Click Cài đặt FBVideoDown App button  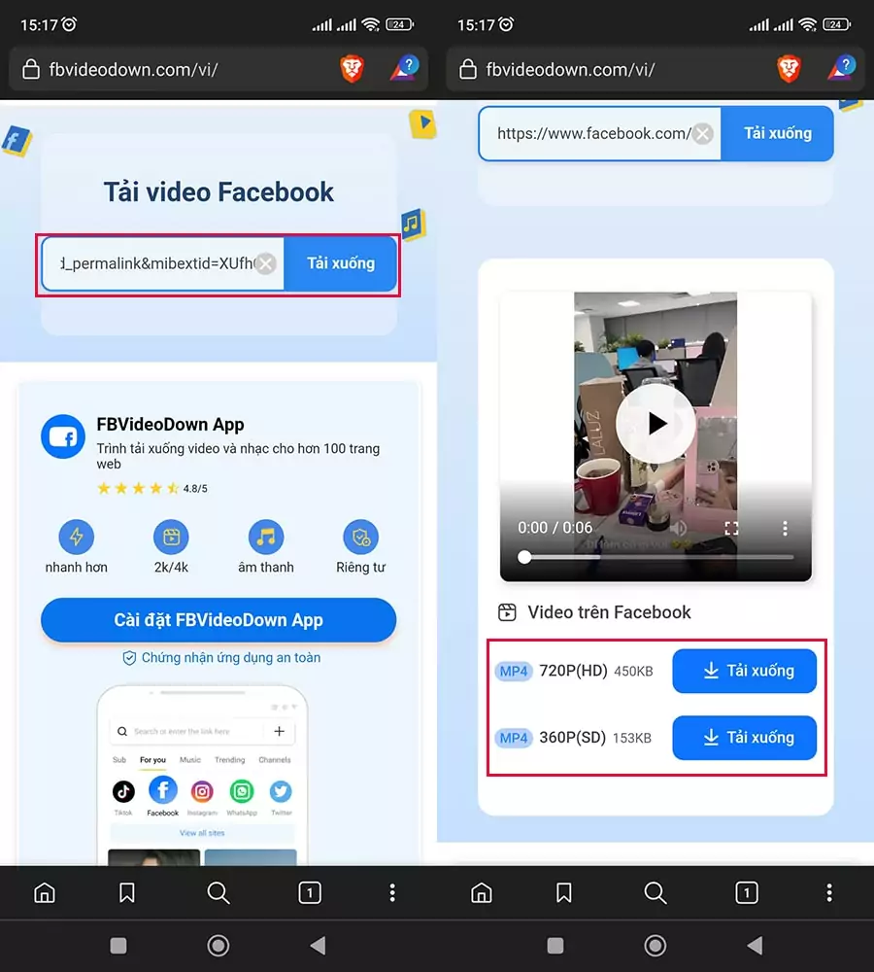tap(218, 620)
